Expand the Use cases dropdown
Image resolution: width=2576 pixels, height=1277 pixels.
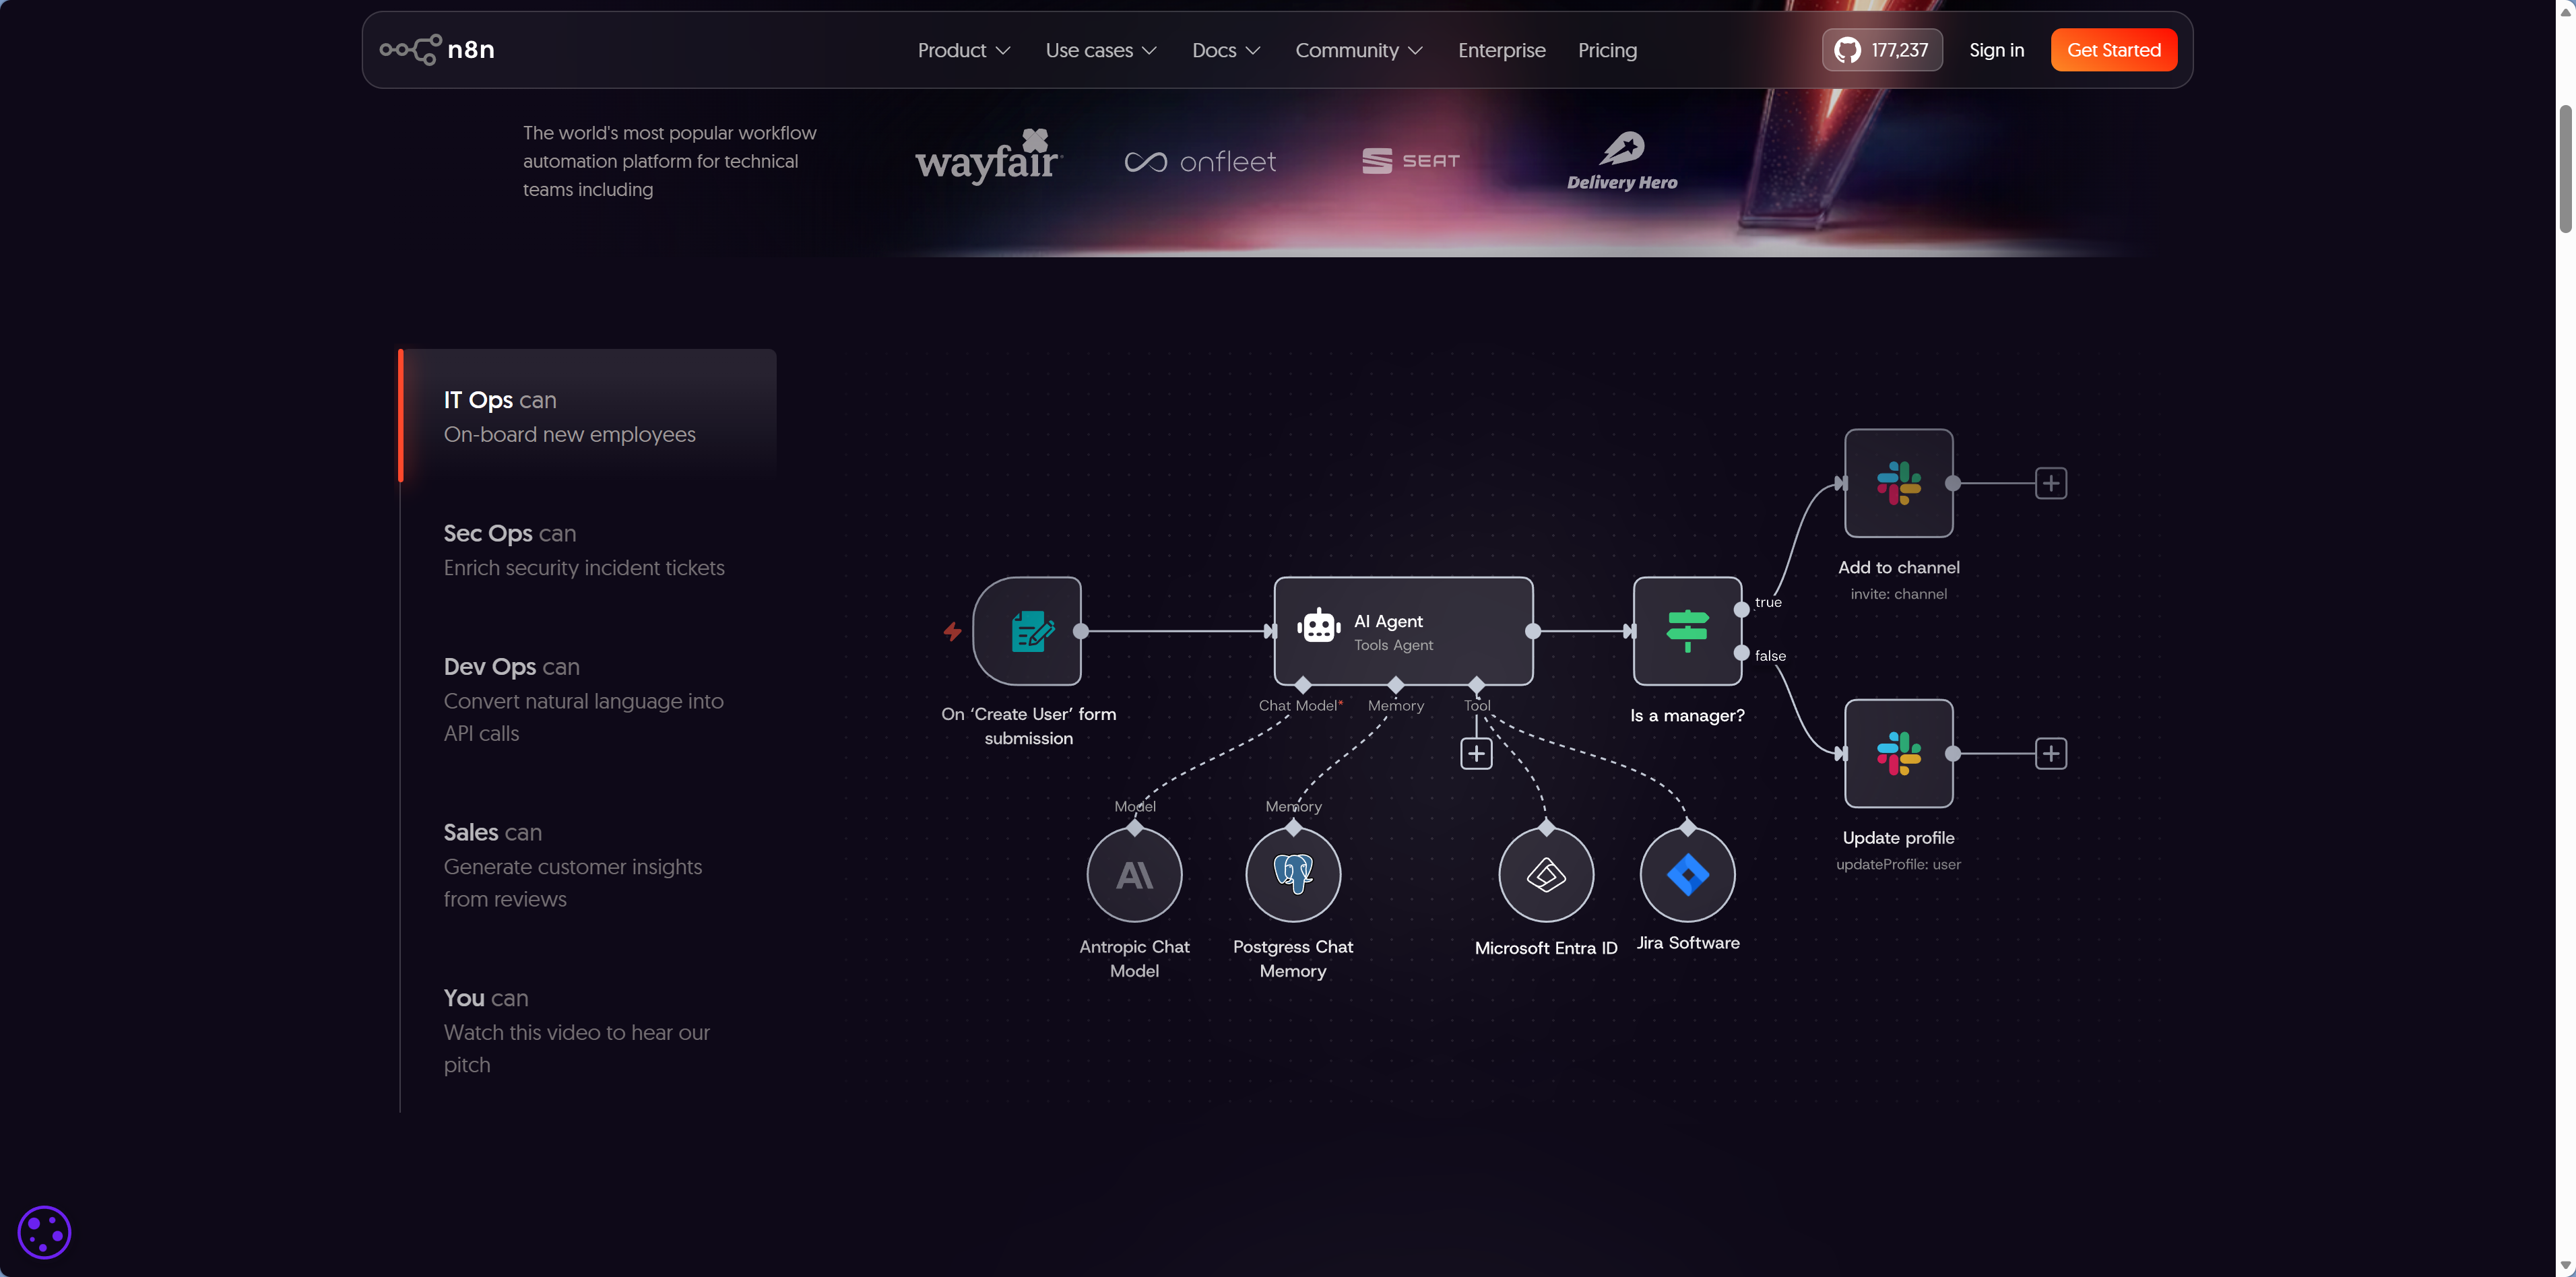tap(1100, 50)
